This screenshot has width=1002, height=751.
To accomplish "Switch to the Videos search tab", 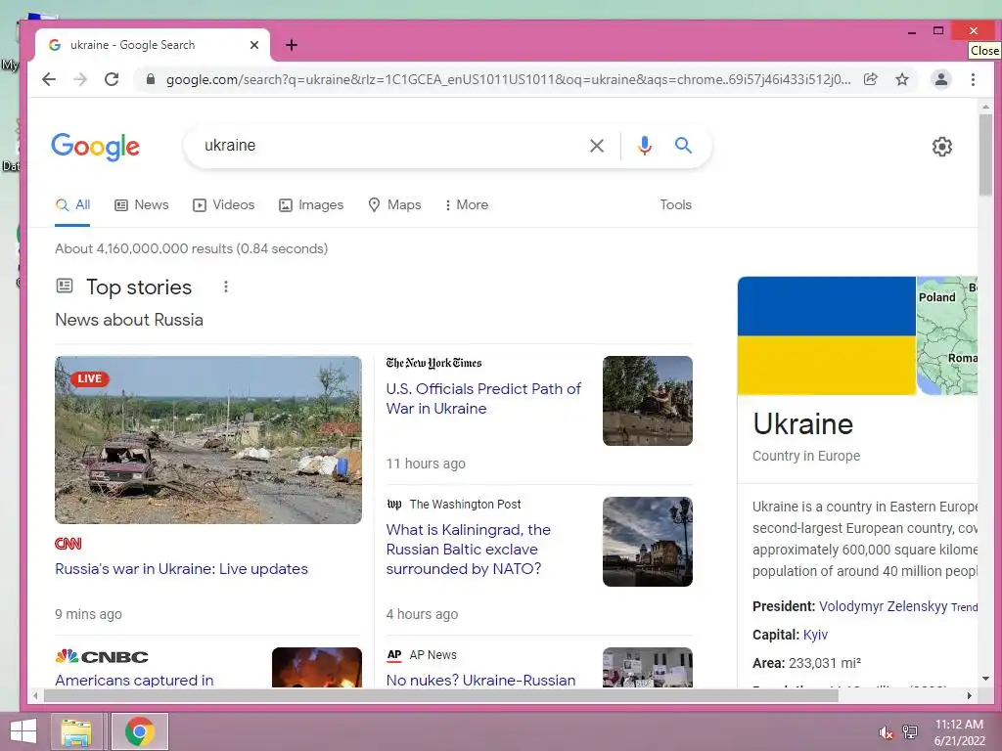I will [224, 205].
